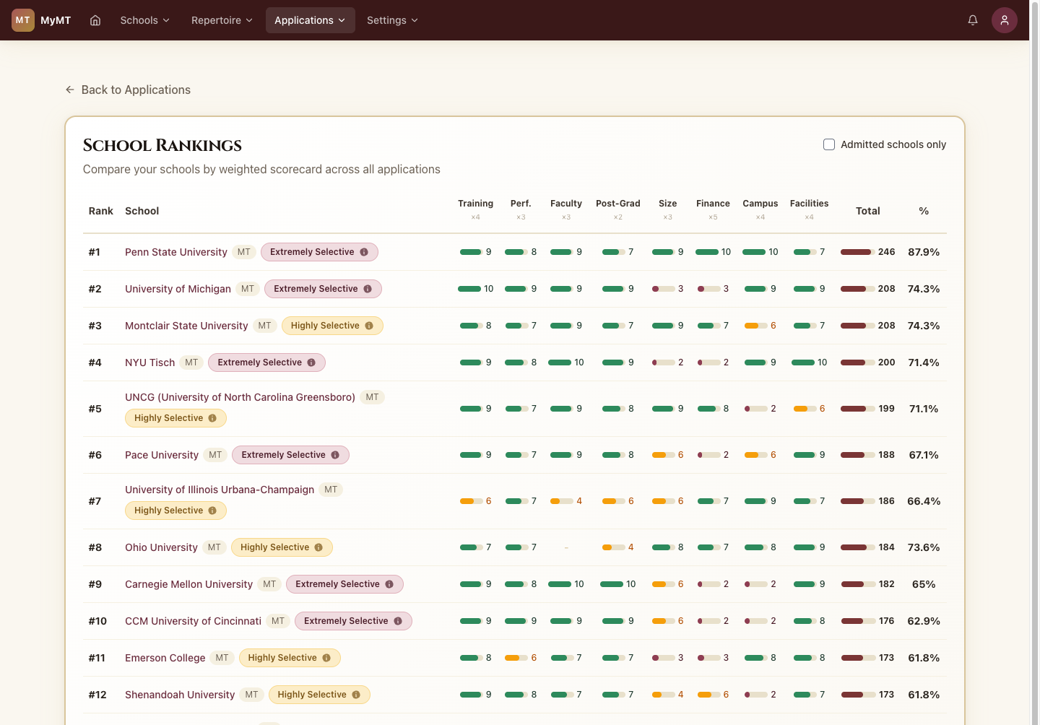Open the Settings dropdown menu
This screenshot has height=725, width=1040.
point(392,20)
